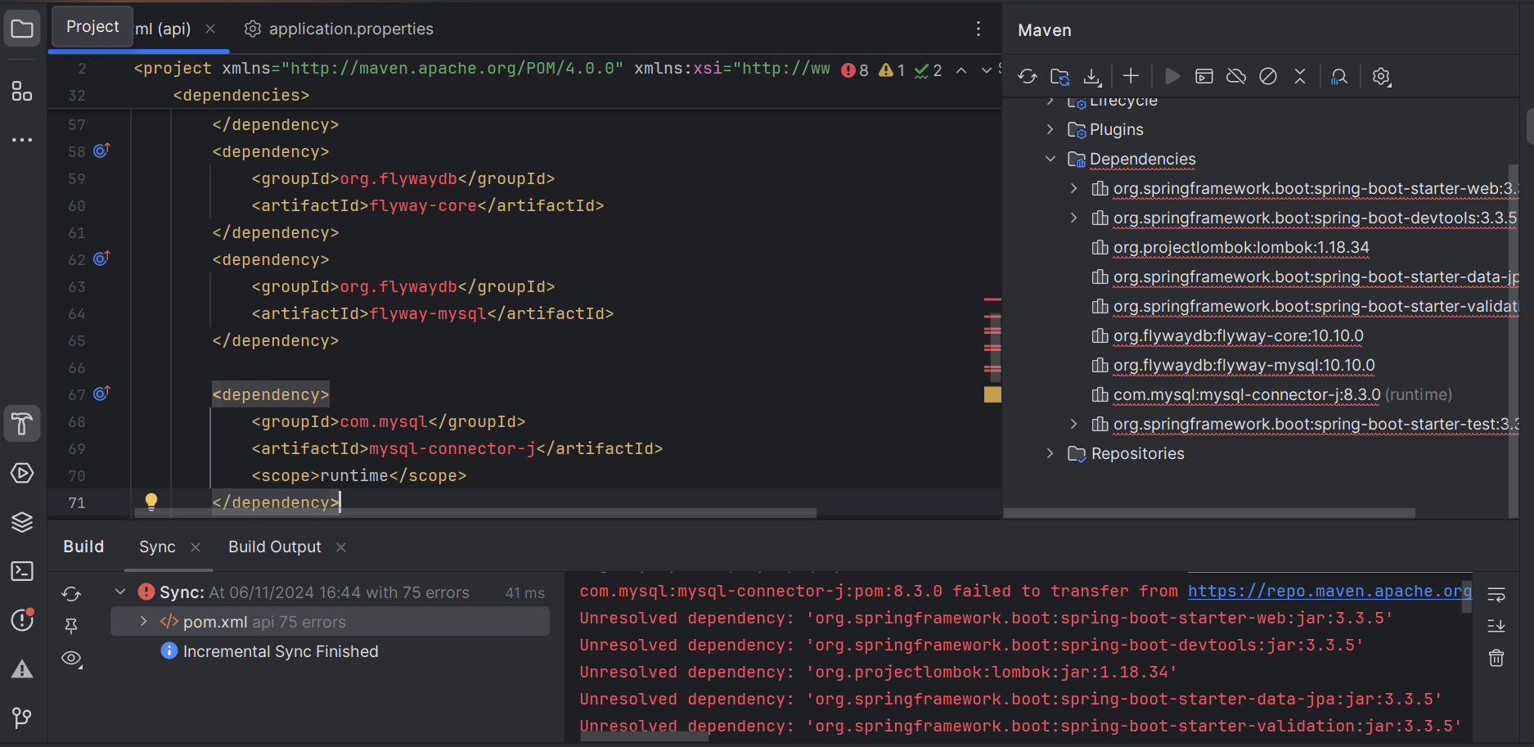This screenshot has height=747, width=1534.
Task: Open the Build hammer tool window
Action: tap(22, 424)
